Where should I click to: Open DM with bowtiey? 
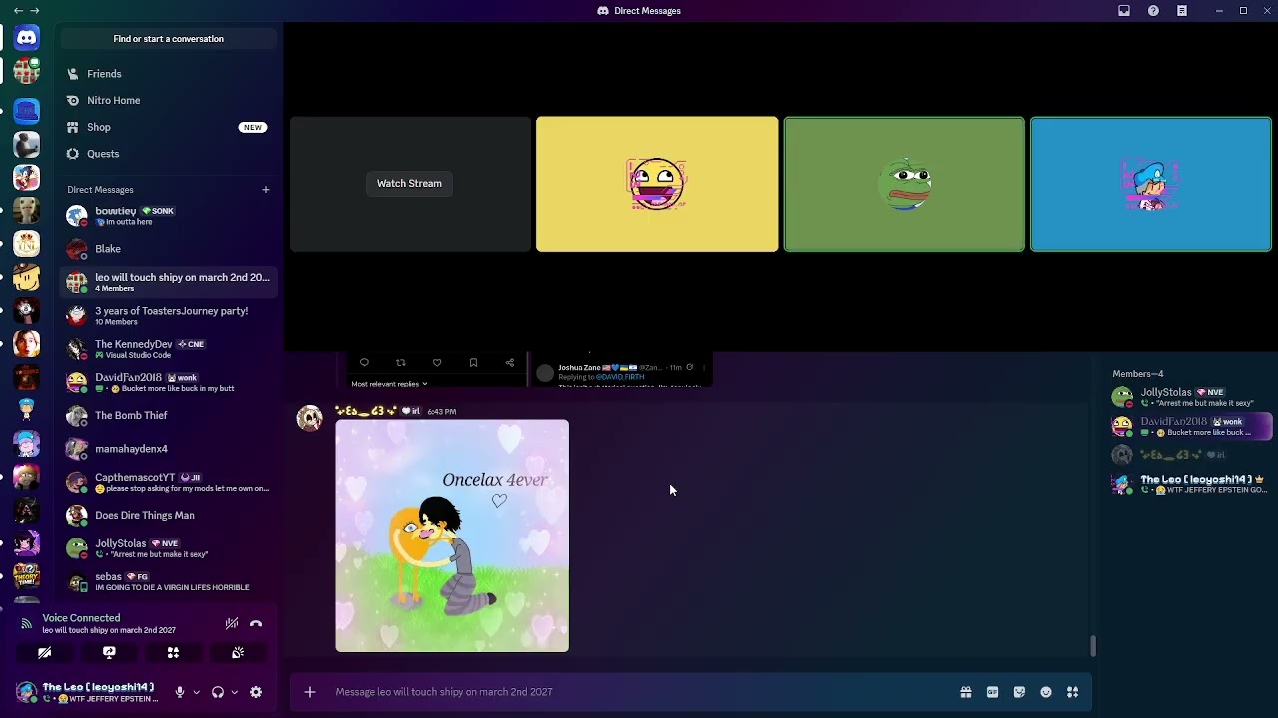168,216
